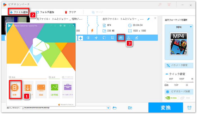Open the watermark stamp tool
Screen dimensions: 197x114
(129, 38)
